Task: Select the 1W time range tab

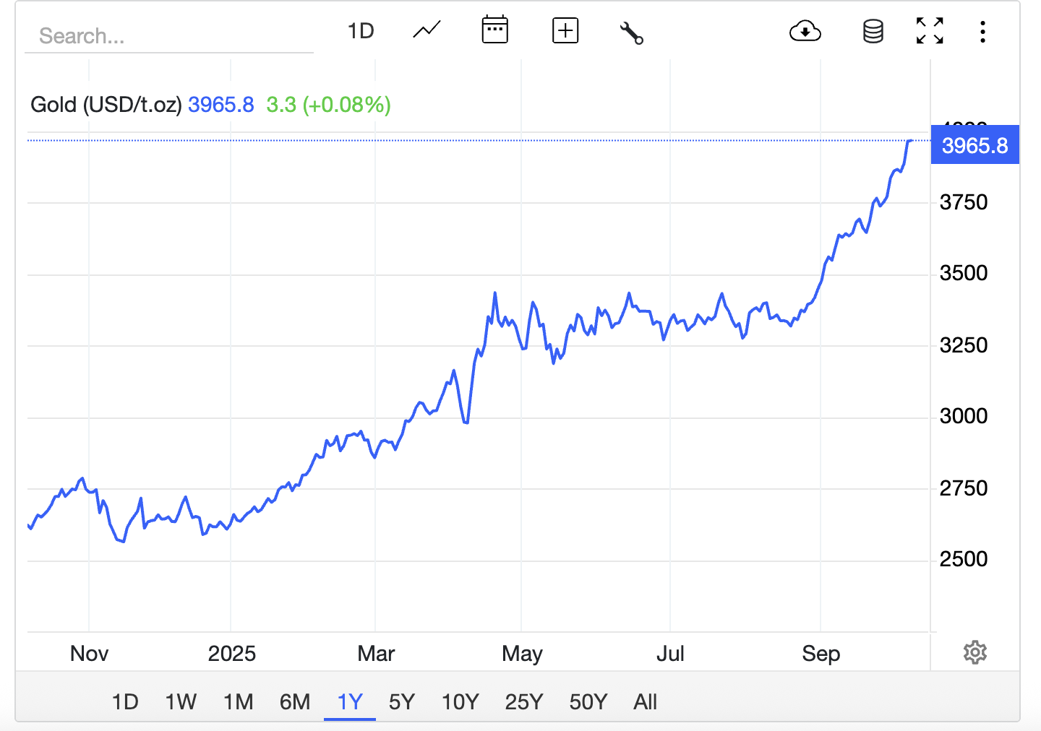Action: click(181, 701)
